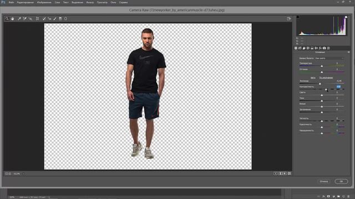The width and height of the screenshot is (355, 199).
Task: Swap before and after settings icon
Action: [280, 174]
